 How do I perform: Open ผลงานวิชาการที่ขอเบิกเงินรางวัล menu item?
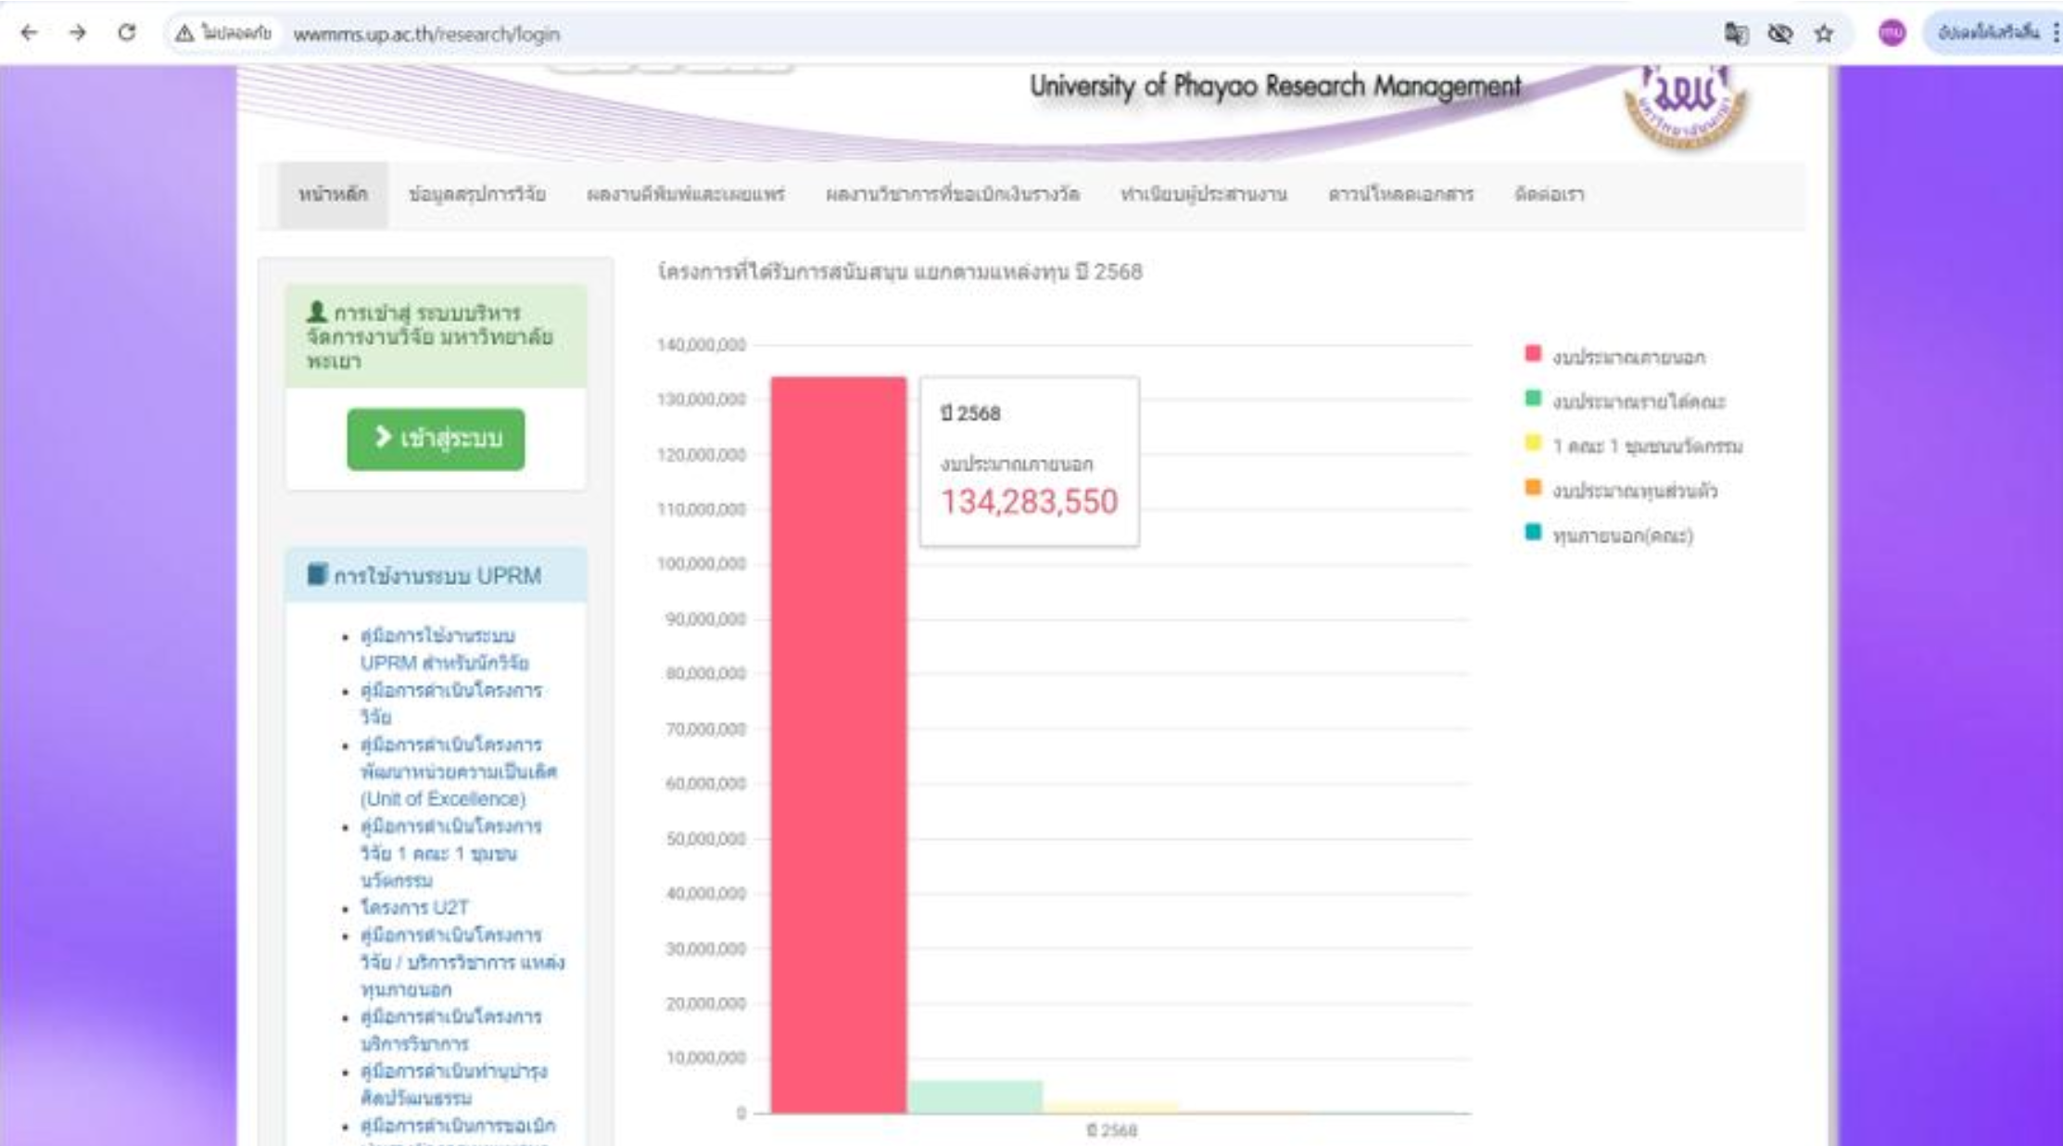coord(952,195)
